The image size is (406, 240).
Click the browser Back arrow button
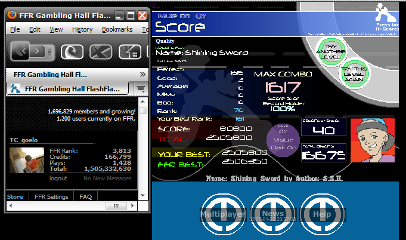tap(20, 51)
